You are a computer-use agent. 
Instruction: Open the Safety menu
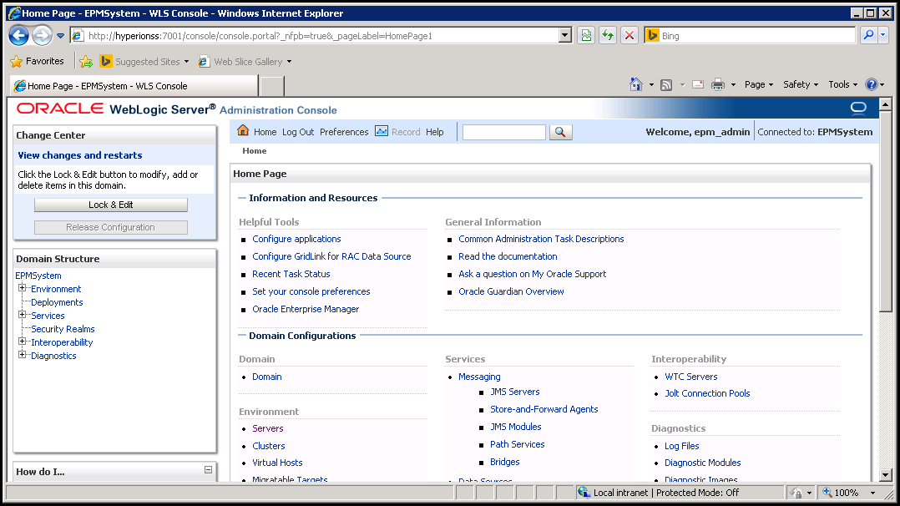pos(801,84)
